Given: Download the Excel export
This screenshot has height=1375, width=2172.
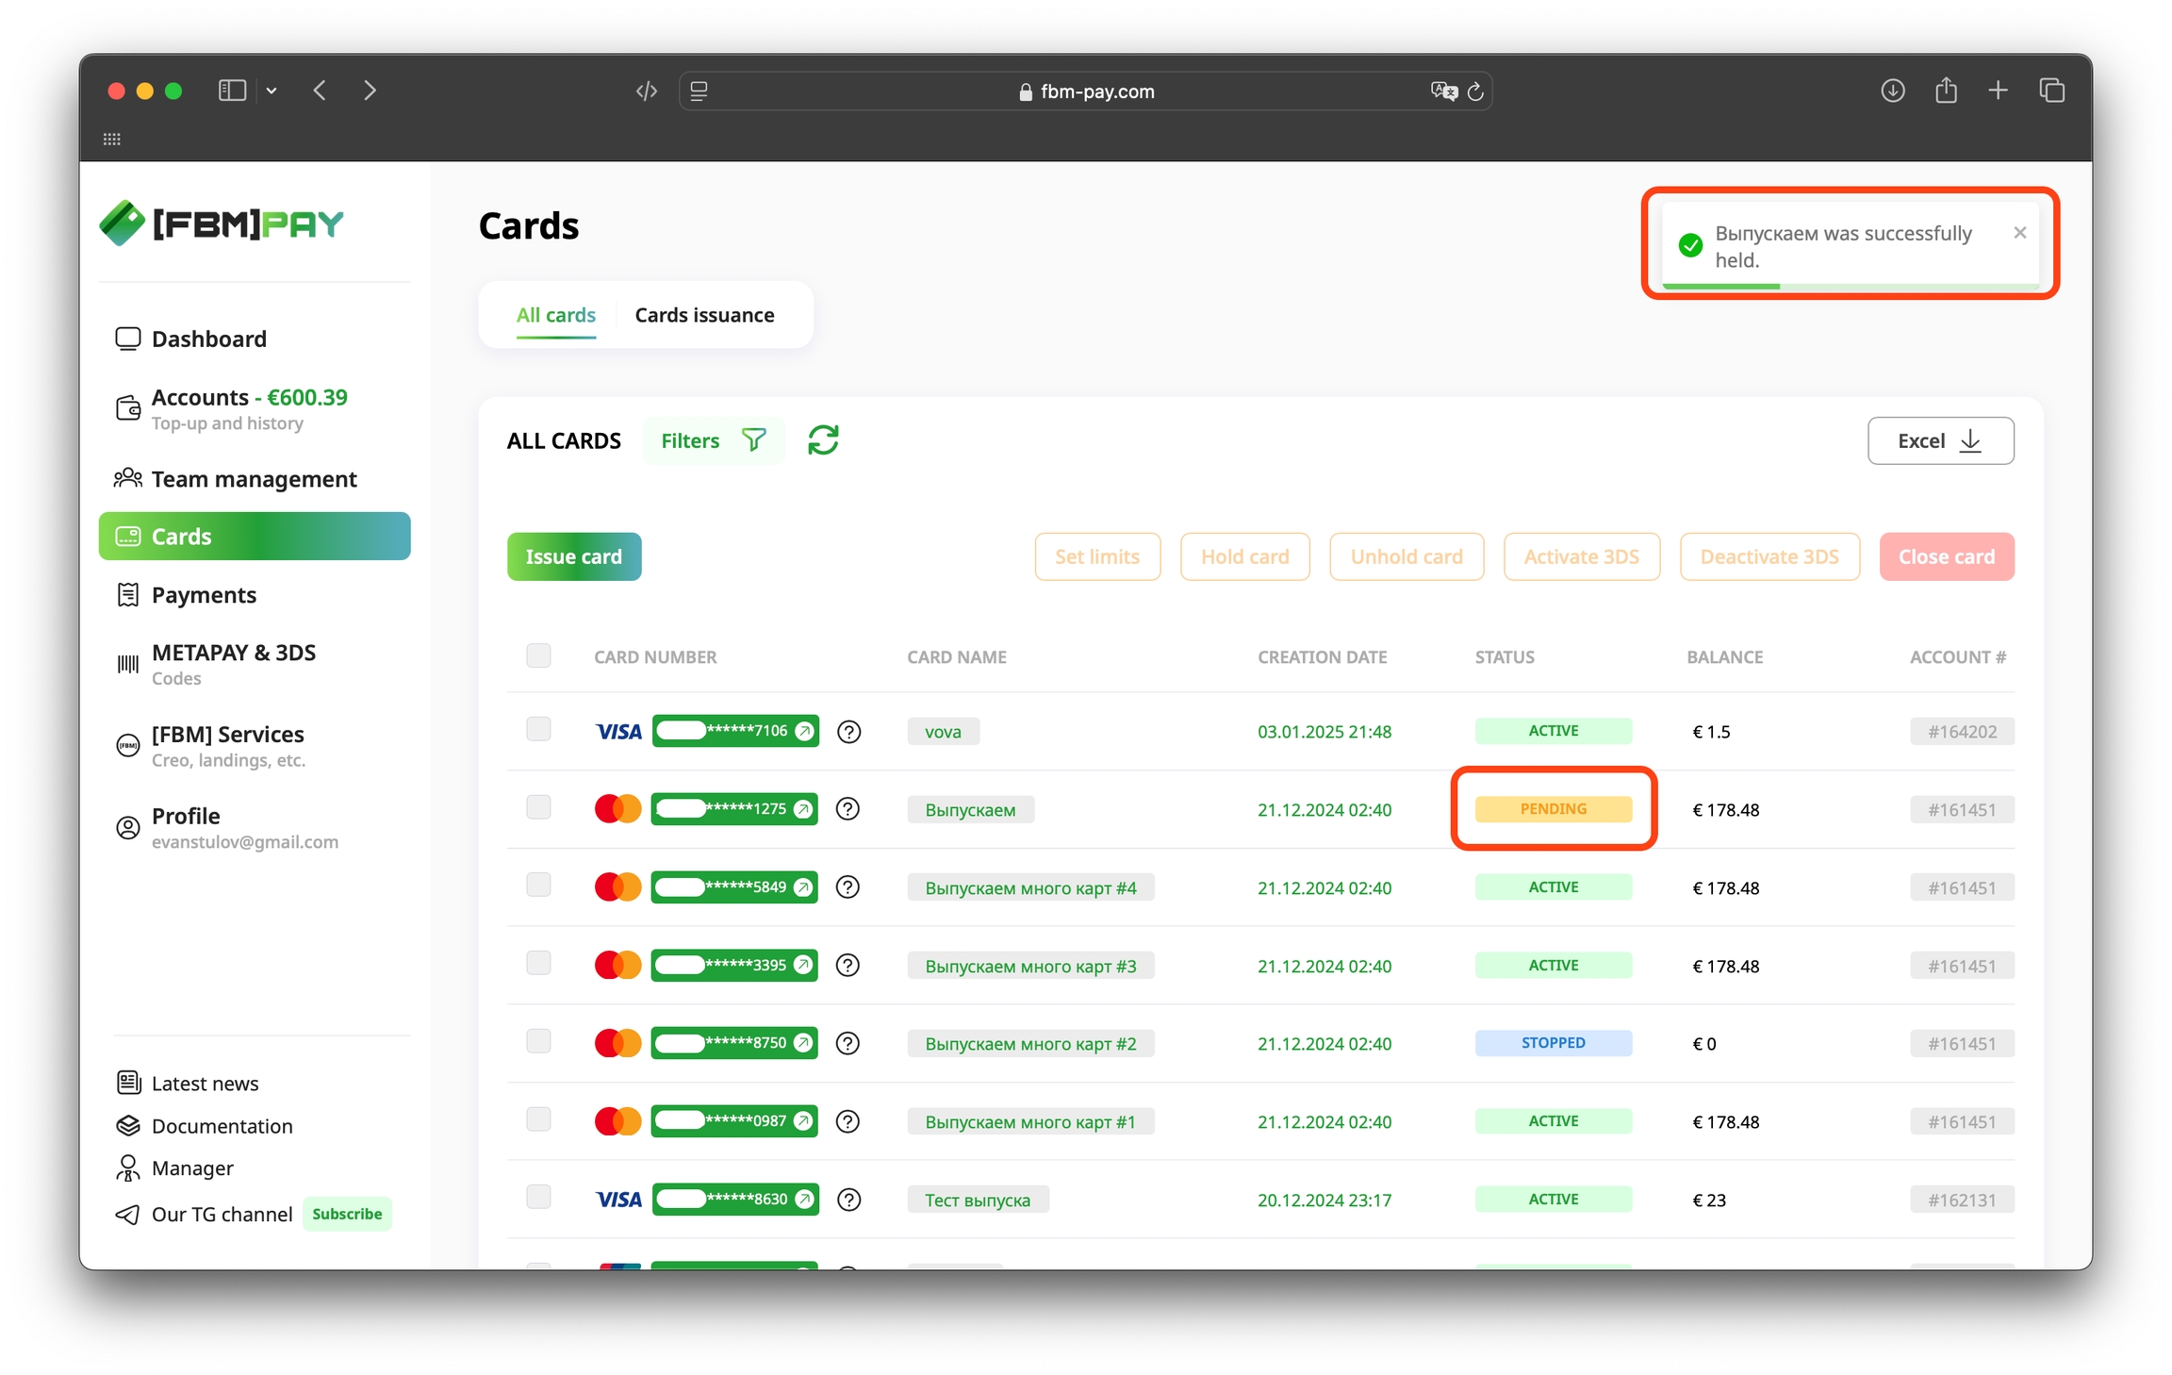Looking at the screenshot, I should pyautogui.click(x=1940, y=440).
